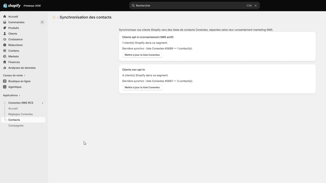Viewport: 326px width, 183px height.
Task: Click the Shopify logo
Action: (x=12, y=6)
